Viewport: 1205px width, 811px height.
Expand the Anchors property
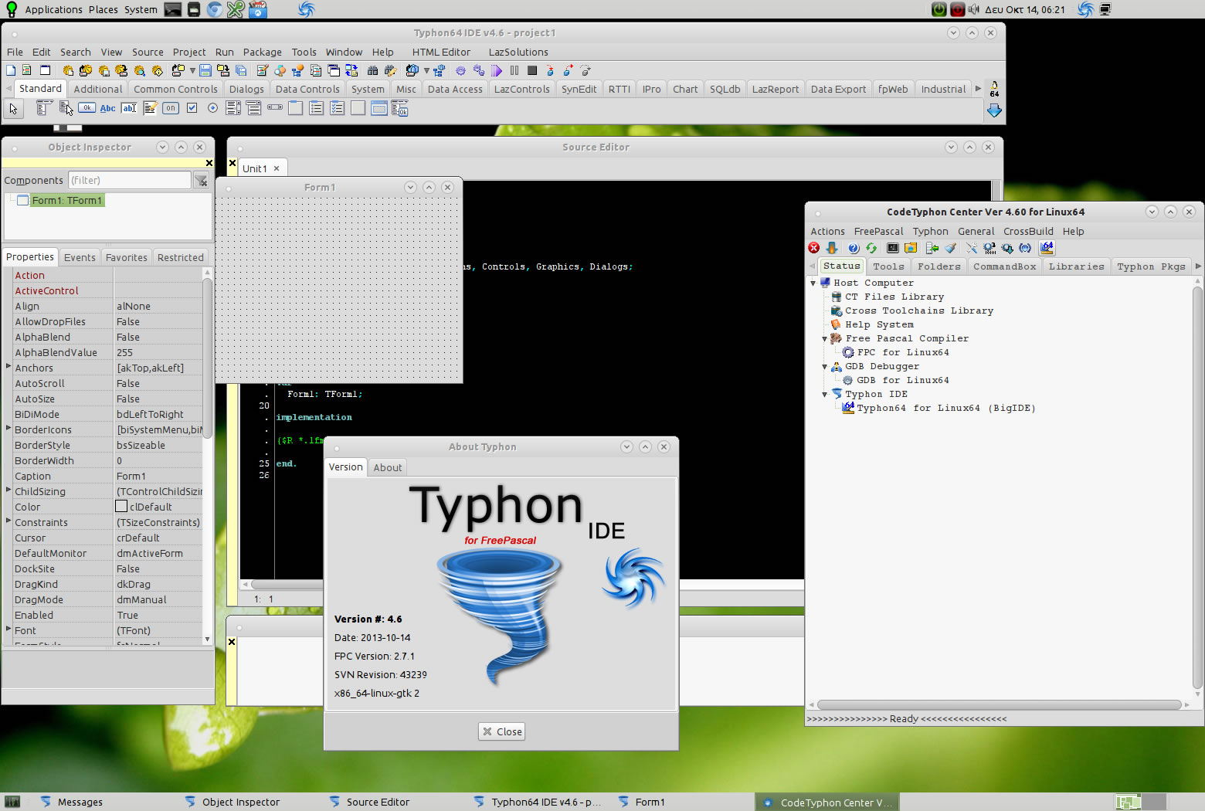coord(8,366)
